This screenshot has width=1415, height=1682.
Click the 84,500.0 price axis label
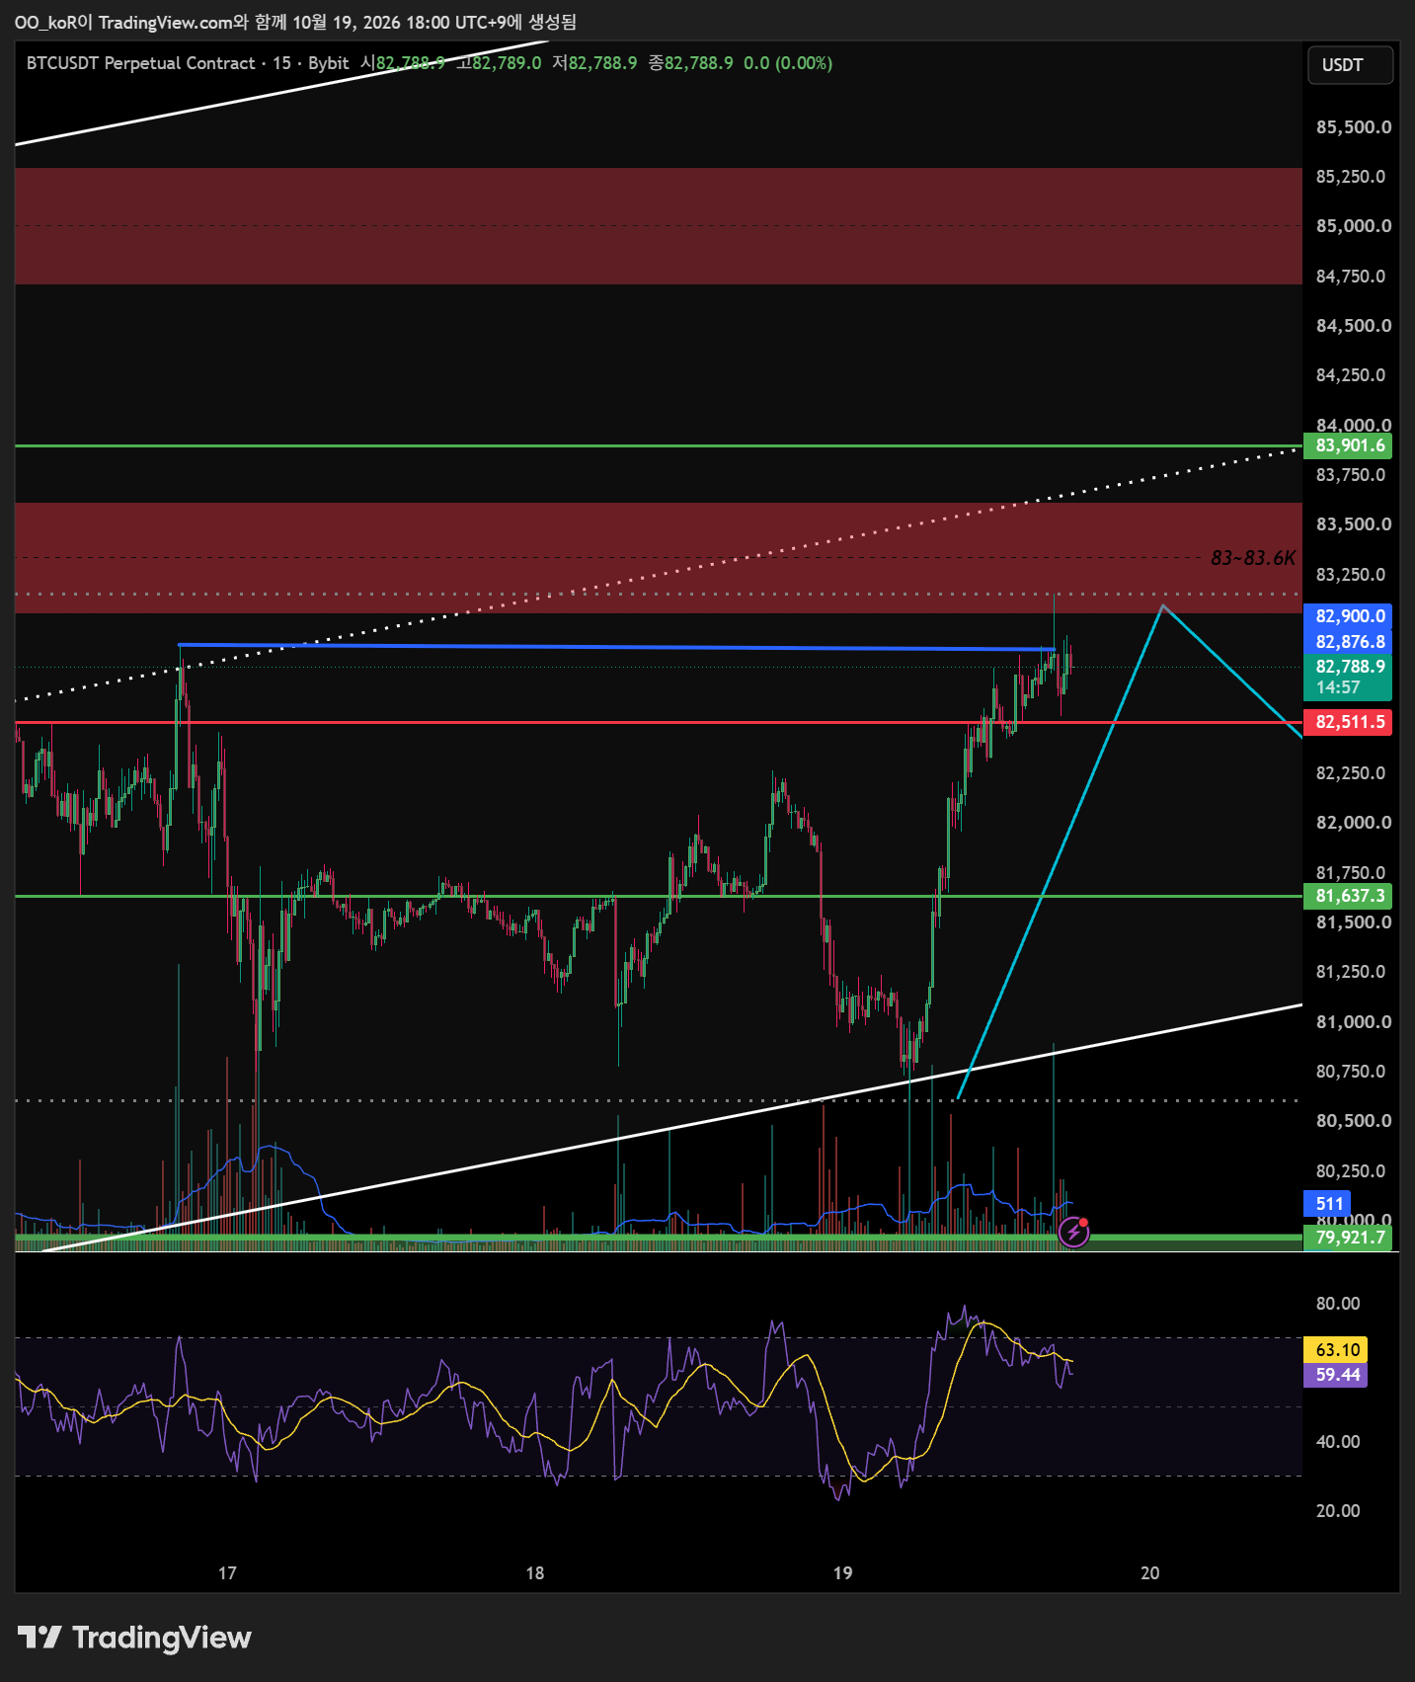[x=1353, y=326]
